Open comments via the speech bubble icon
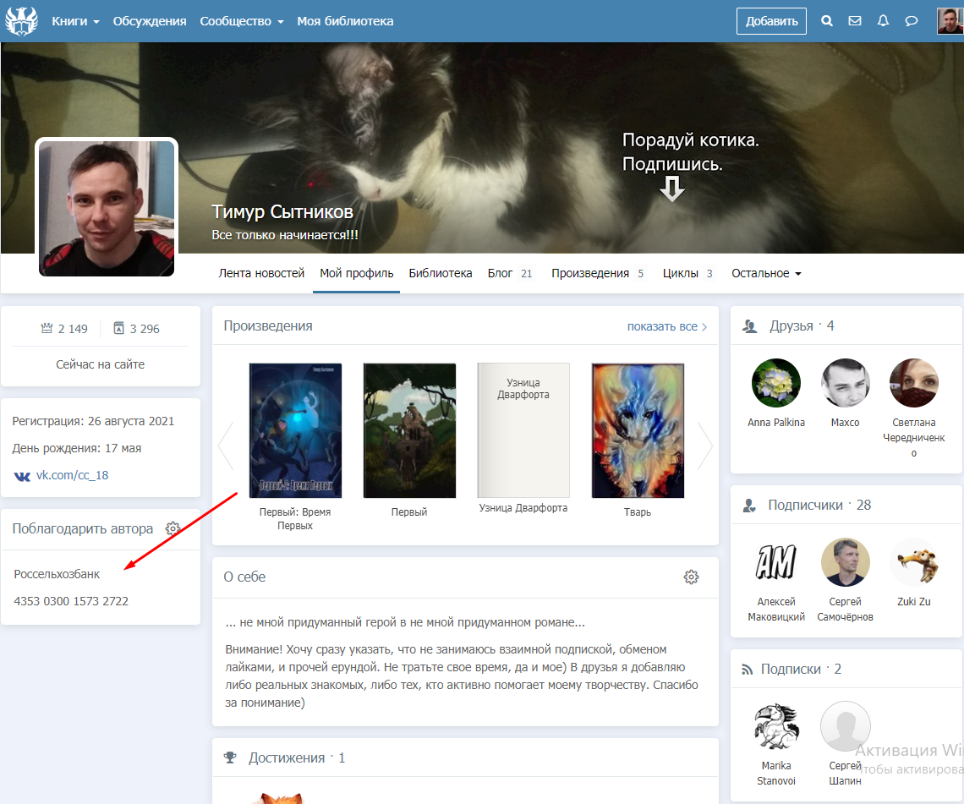This screenshot has height=804, width=964. tap(912, 21)
